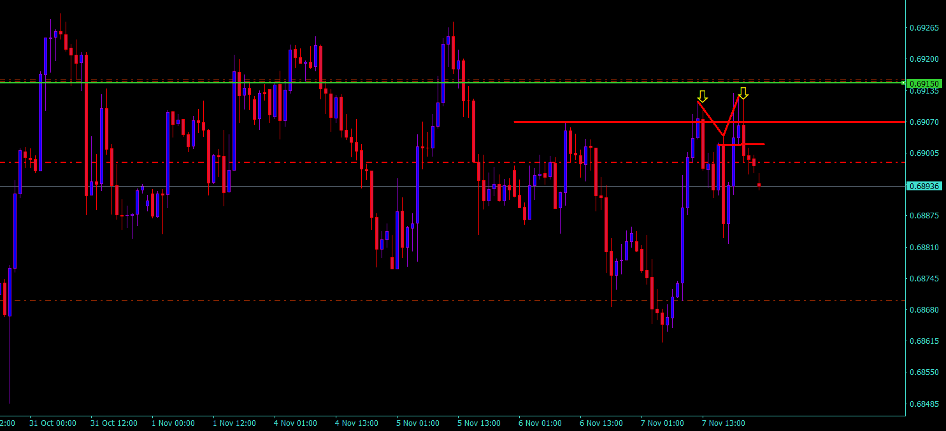The image size is (946, 431).
Task: Click the 0.68680 price axis label
Action: click(x=924, y=310)
